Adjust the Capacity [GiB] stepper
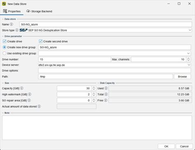The width and height of the screenshot is (195, 150). point(94,88)
